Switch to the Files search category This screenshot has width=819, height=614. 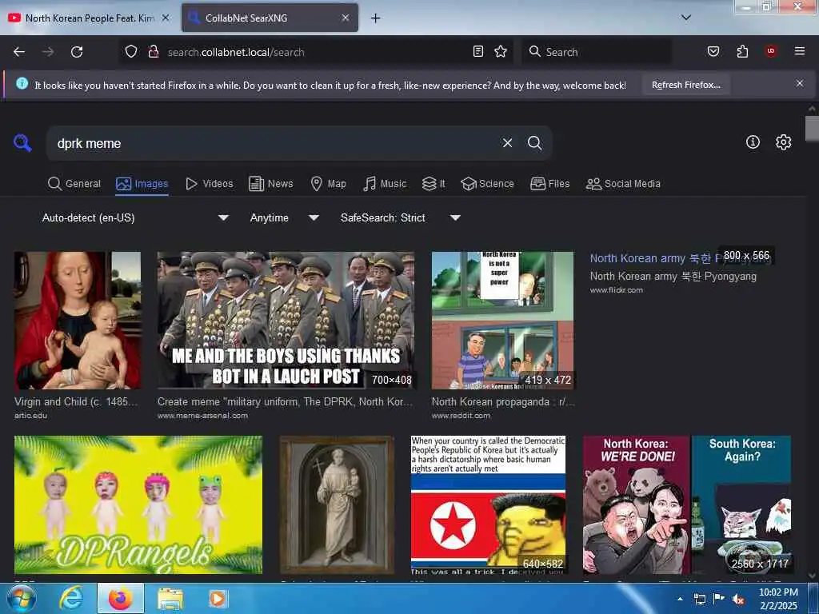[x=550, y=184]
